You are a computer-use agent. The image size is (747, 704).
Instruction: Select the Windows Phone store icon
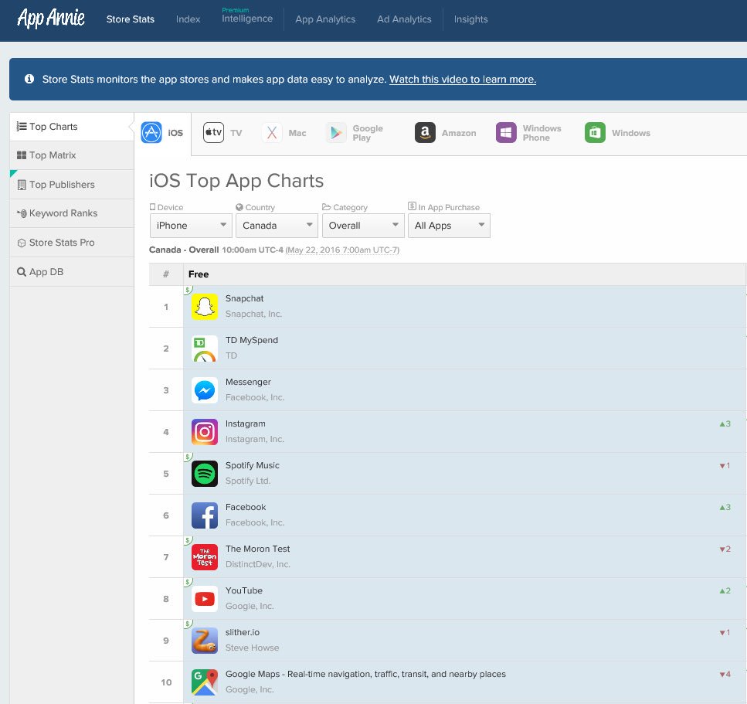(507, 132)
